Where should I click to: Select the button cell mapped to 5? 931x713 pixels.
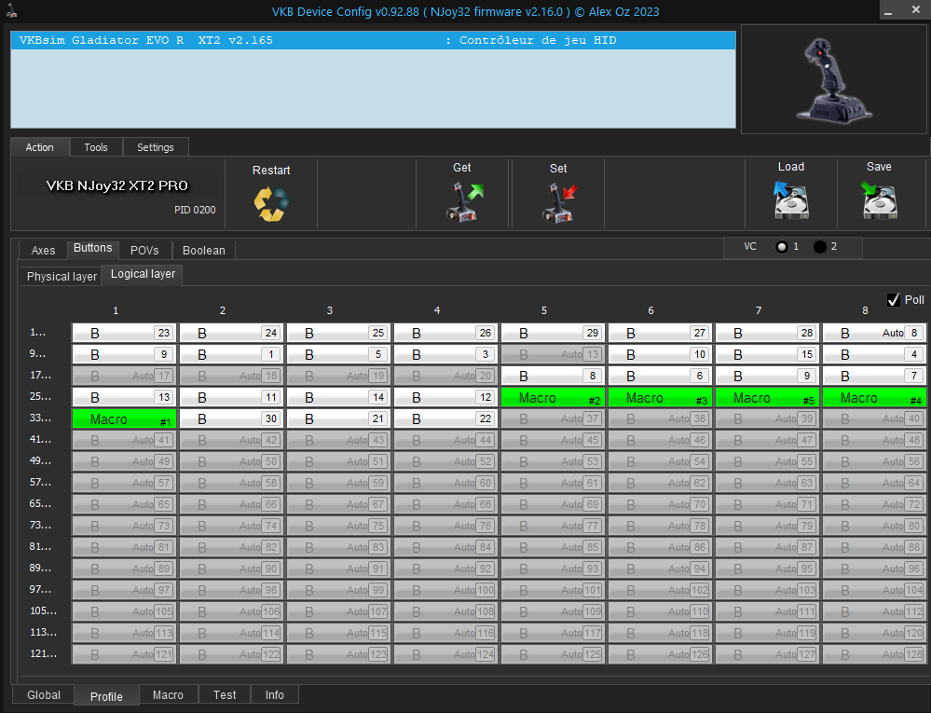coord(339,354)
